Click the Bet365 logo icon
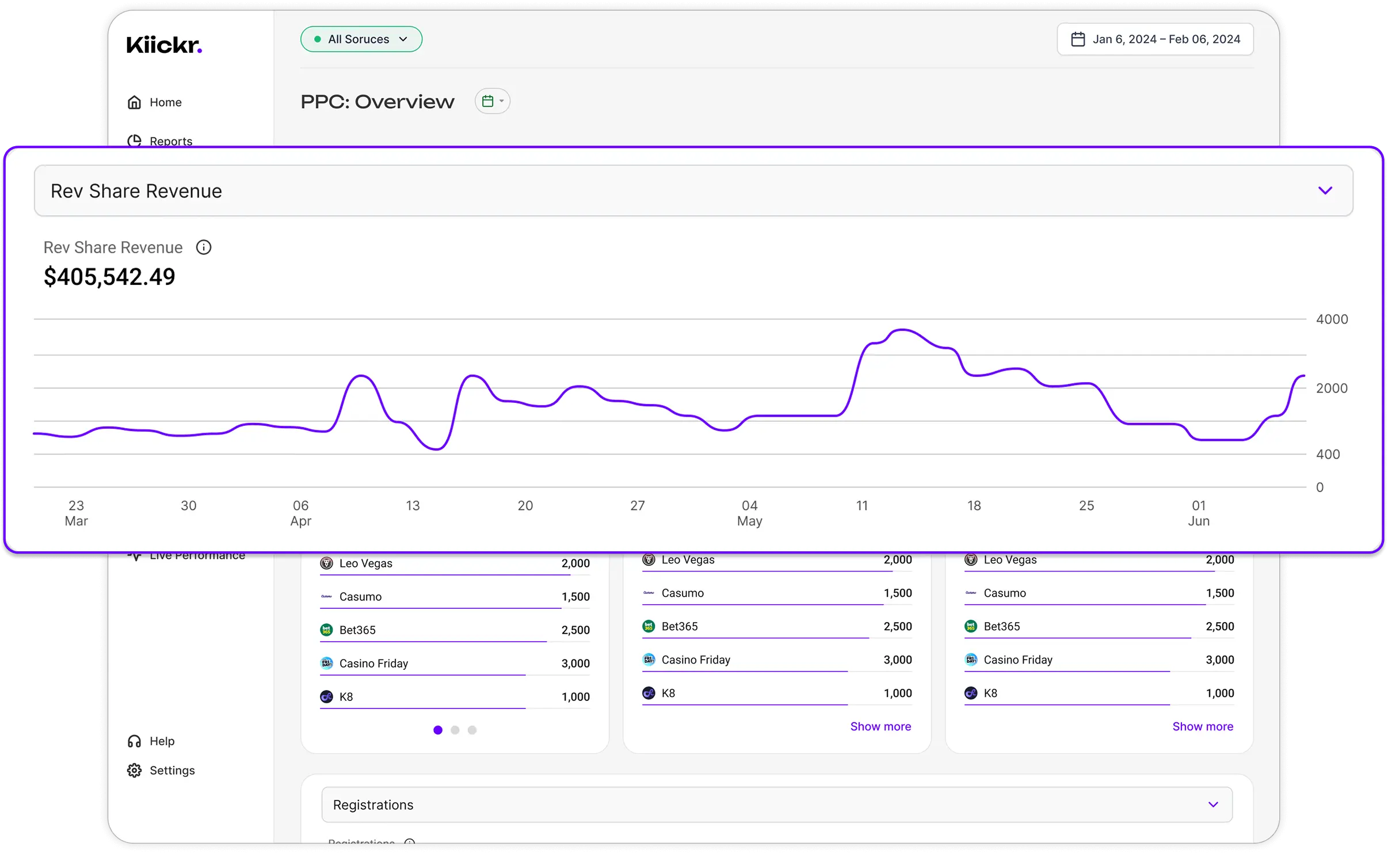Viewport: 1388px width, 854px height. click(326, 630)
